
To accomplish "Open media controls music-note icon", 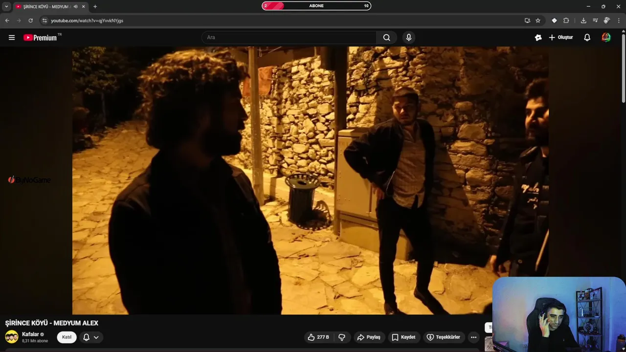I will [595, 21].
